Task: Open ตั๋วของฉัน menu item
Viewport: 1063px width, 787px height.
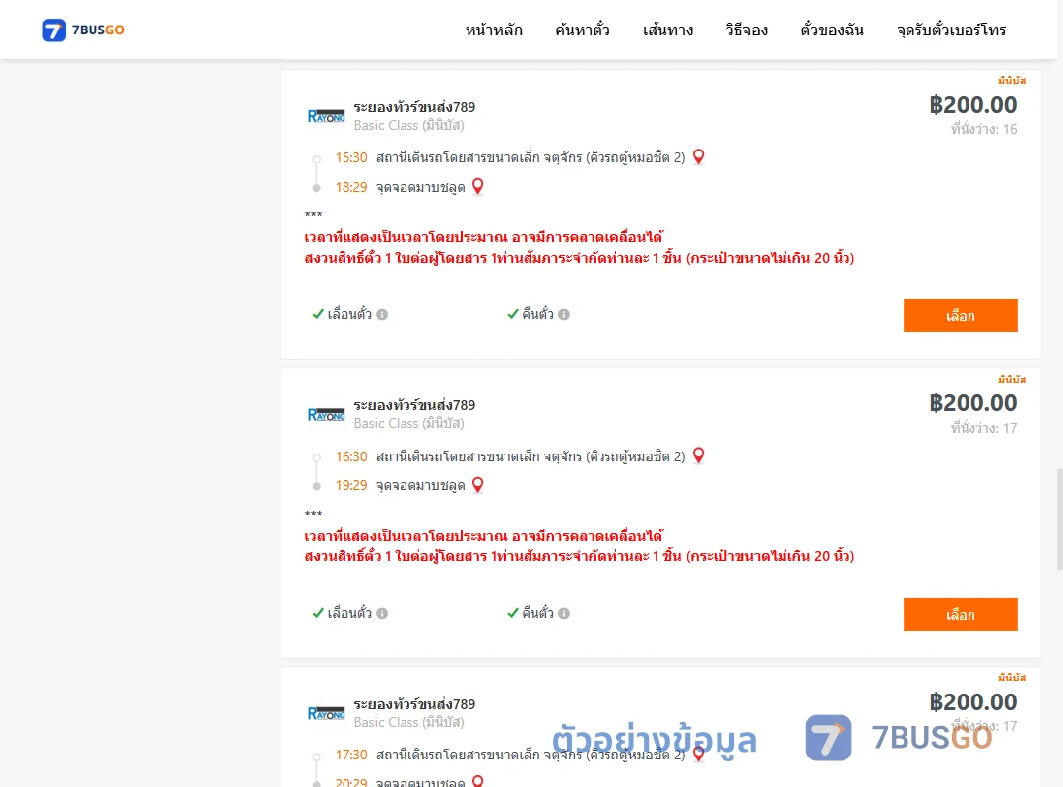Action: pyautogui.click(x=832, y=30)
